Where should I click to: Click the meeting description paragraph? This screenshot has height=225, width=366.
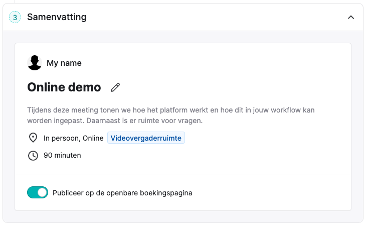tap(171, 116)
